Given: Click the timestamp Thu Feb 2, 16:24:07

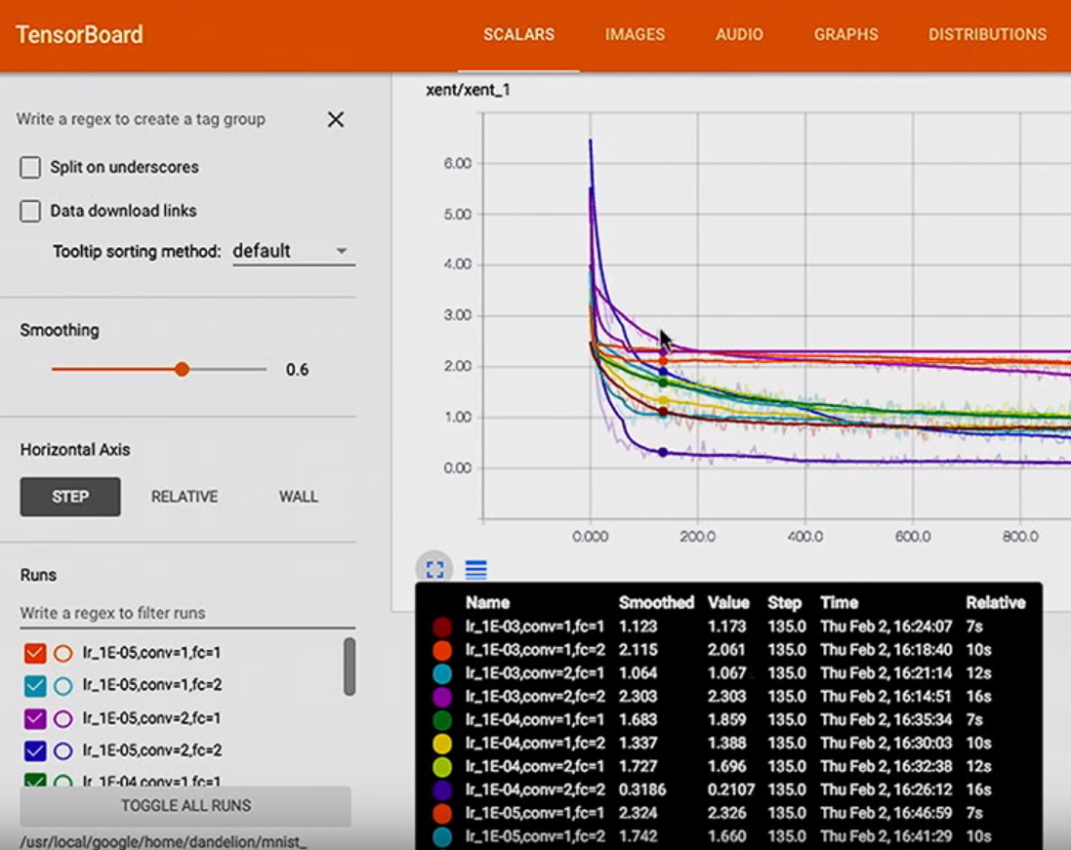Looking at the screenshot, I should coord(886,627).
